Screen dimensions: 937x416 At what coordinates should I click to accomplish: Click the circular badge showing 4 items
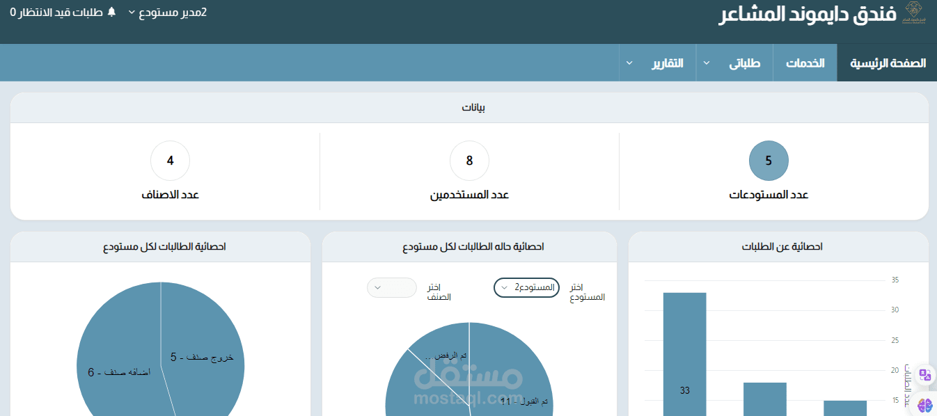click(x=170, y=160)
